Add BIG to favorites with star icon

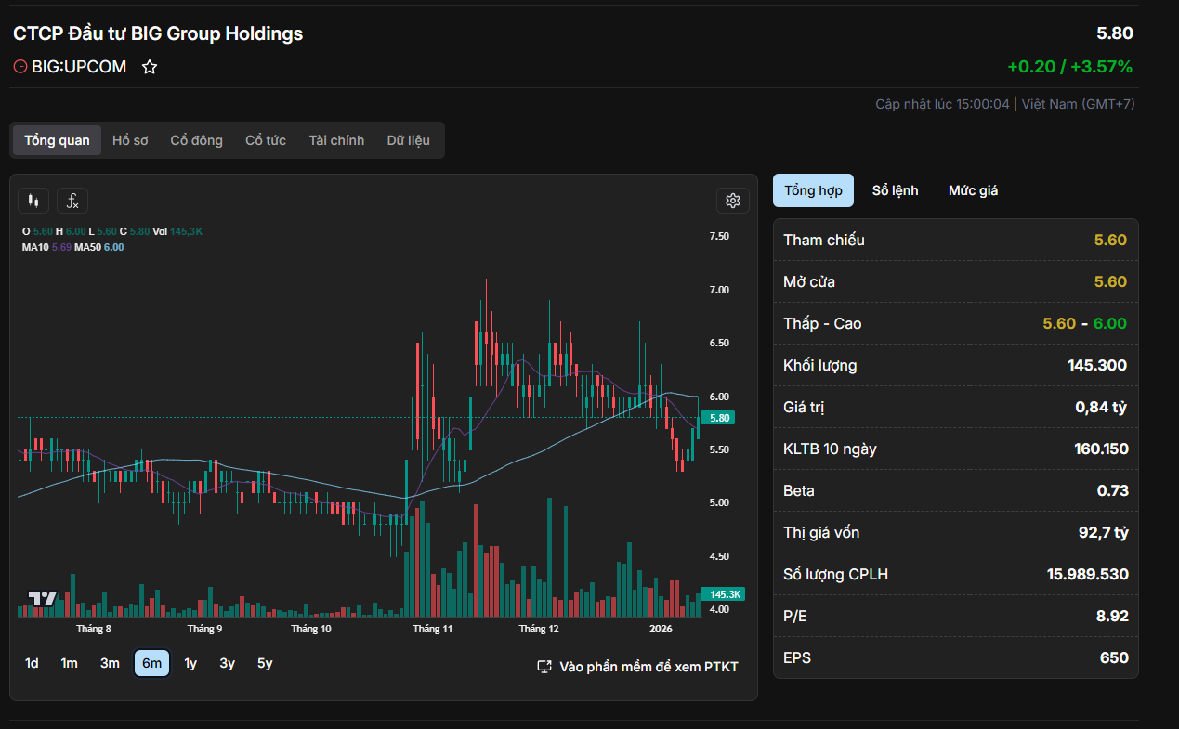pyautogui.click(x=150, y=67)
